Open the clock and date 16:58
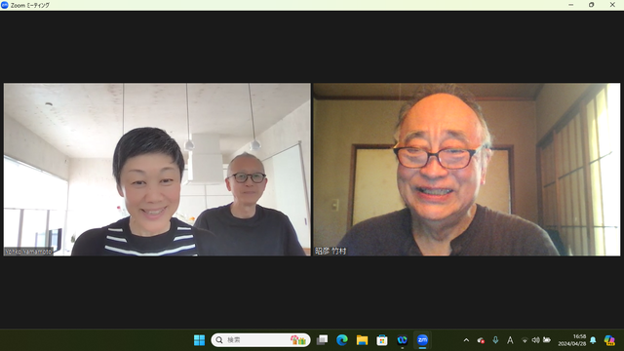 click(x=572, y=340)
